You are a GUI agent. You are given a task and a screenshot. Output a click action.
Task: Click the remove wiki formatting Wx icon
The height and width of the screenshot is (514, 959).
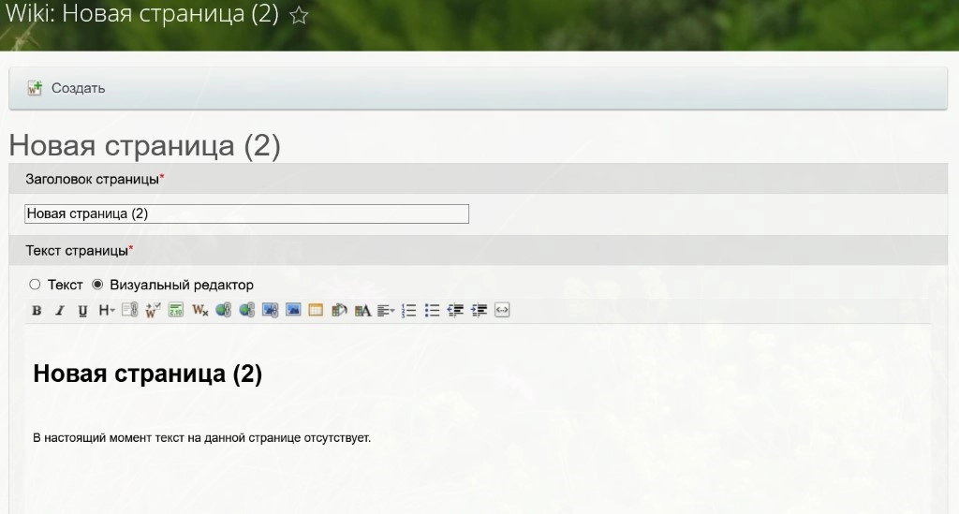point(199,311)
